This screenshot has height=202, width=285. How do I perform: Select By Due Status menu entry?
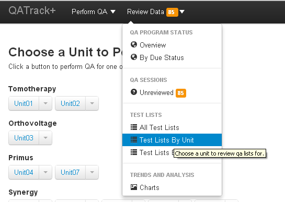pyautogui.click(x=172, y=57)
